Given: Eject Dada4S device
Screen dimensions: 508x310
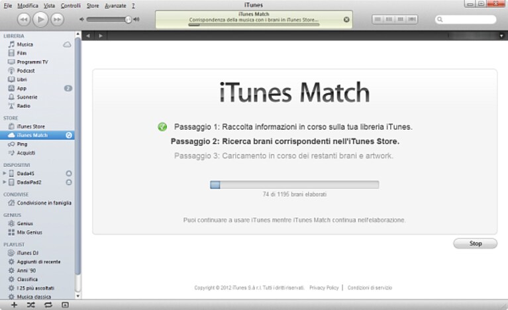Looking at the screenshot, I should [x=69, y=174].
